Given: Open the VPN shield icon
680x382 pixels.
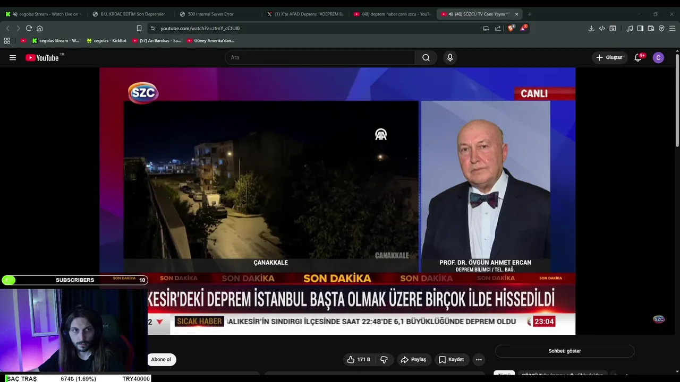Looking at the screenshot, I should click(x=661, y=28).
